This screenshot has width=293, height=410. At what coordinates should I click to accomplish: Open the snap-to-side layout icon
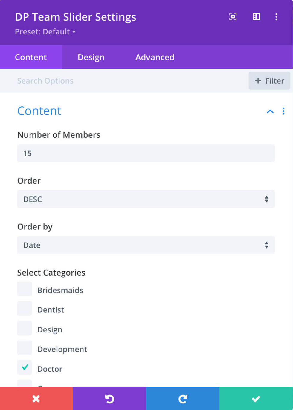(x=257, y=17)
